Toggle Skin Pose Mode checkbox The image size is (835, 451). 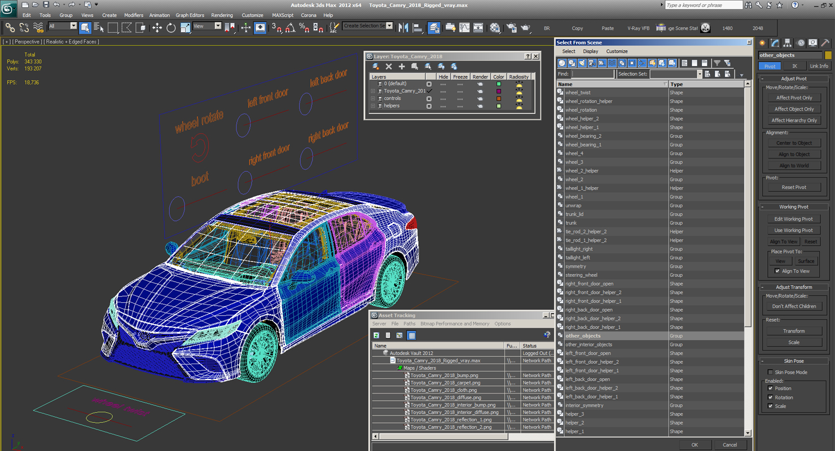coord(771,372)
